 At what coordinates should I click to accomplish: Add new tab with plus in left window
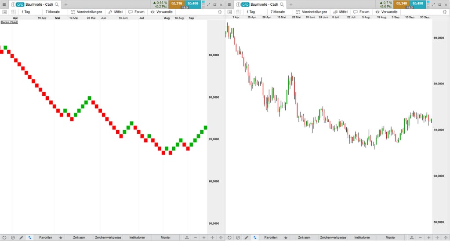tap(66, 4)
